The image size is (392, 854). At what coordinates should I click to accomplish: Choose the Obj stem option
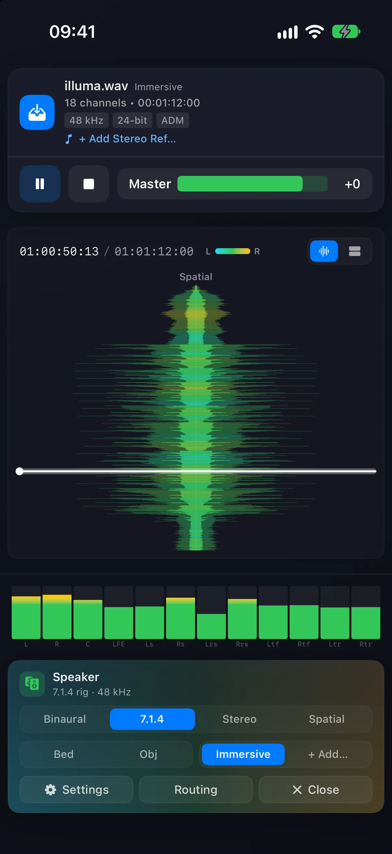148,754
